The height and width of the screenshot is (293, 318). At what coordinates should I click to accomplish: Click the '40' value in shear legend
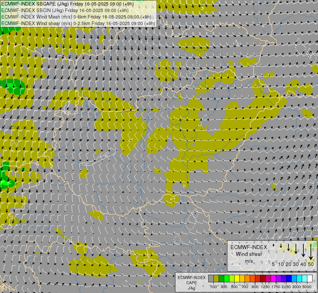point(303,264)
